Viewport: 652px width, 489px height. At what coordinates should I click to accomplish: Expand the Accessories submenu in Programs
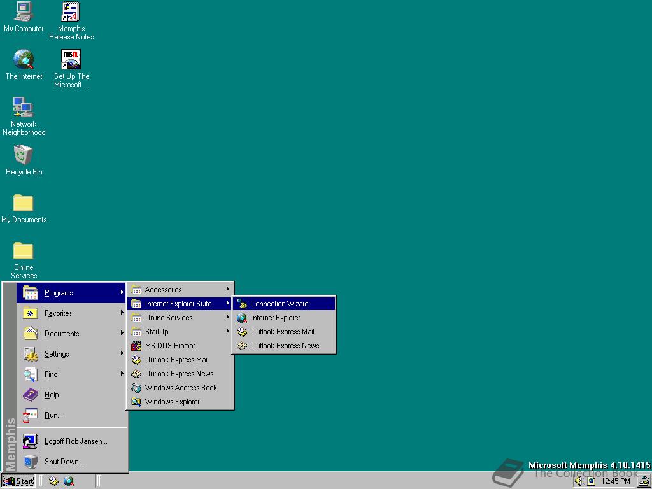[x=180, y=290]
